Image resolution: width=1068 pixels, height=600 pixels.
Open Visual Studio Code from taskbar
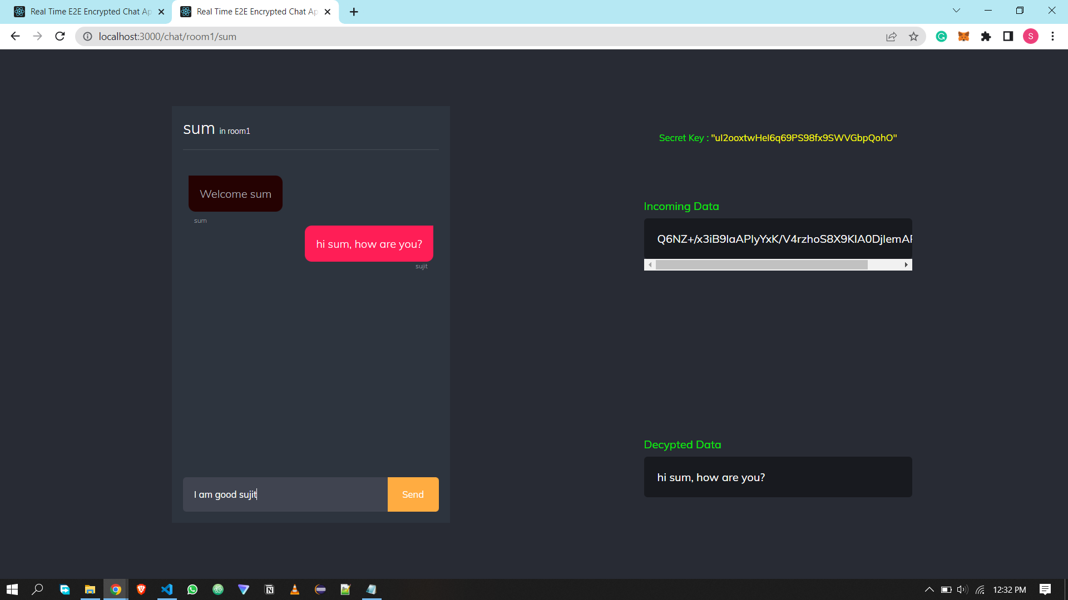(167, 589)
